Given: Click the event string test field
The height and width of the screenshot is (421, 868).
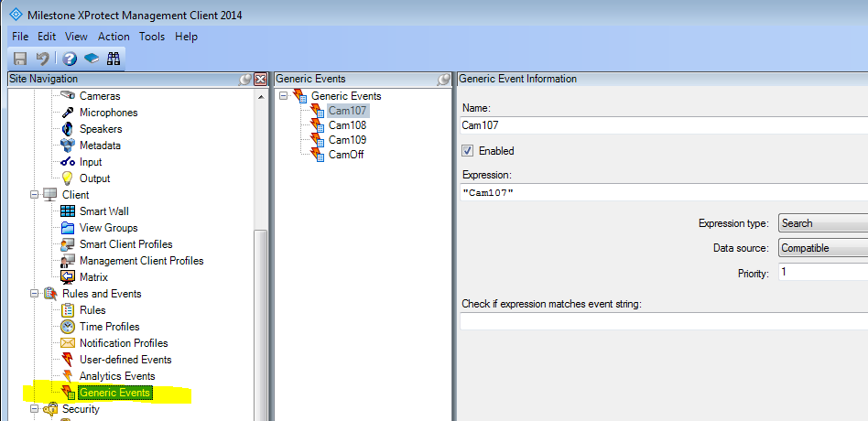Looking at the screenshot, I should point(664,321).
